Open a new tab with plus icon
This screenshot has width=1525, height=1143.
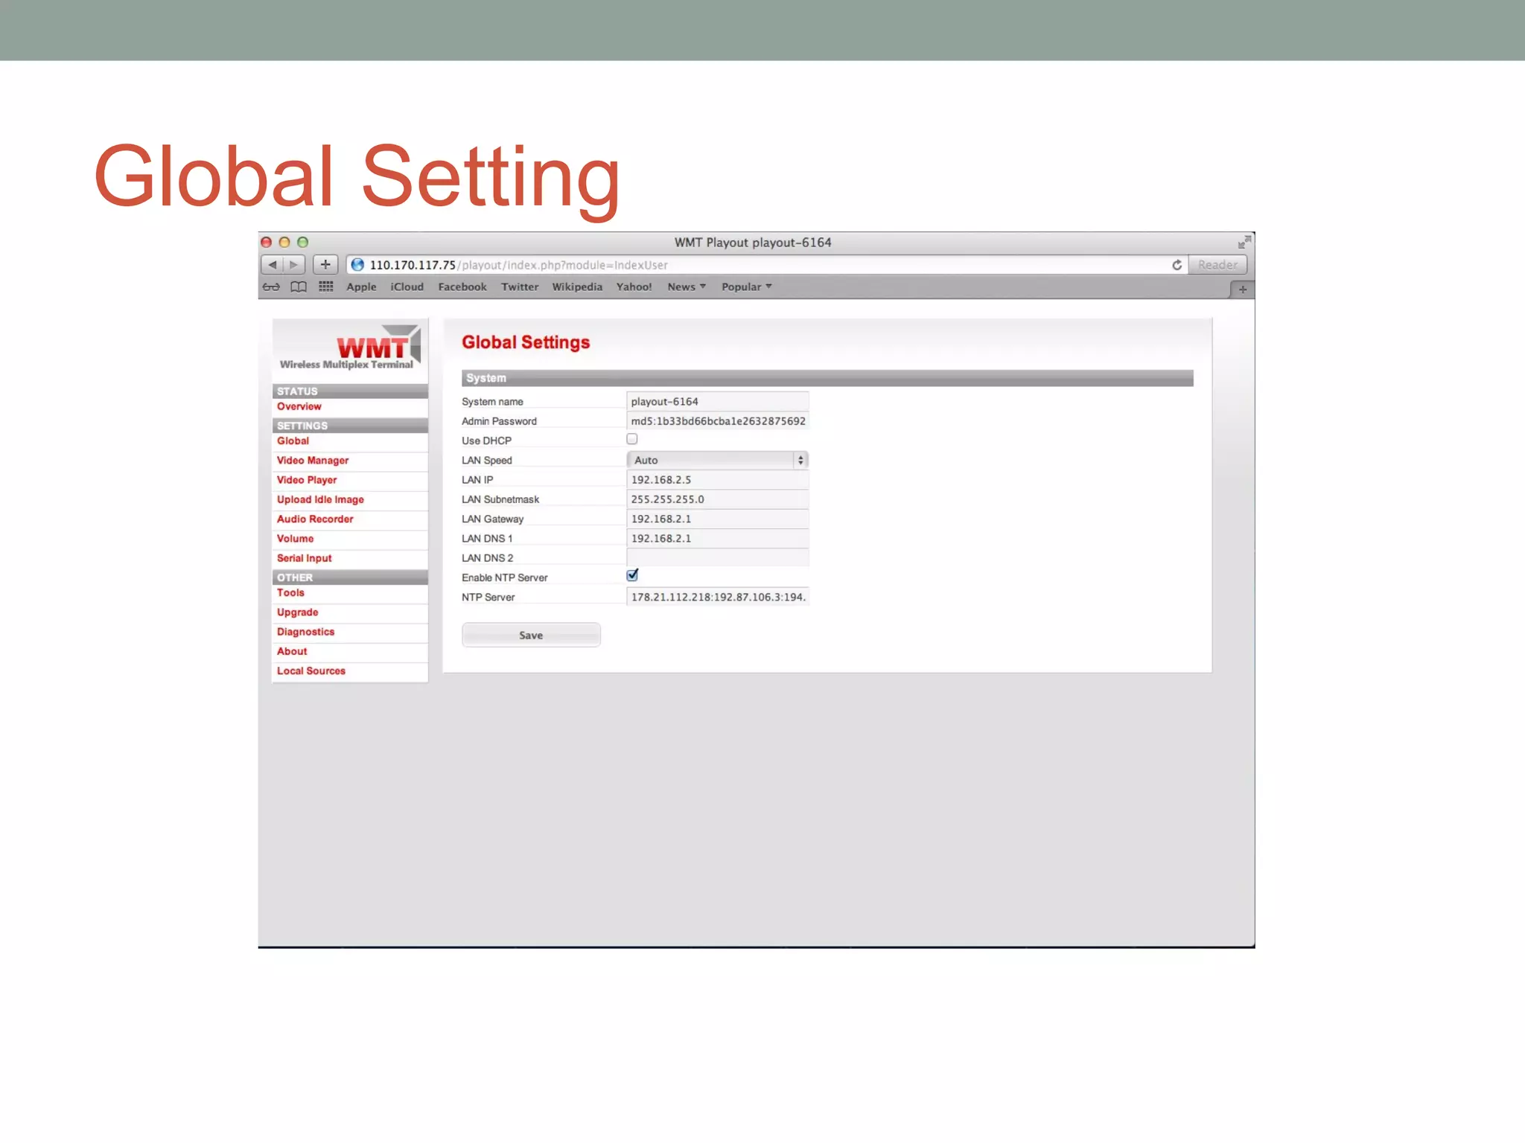click(x=1242, y=289)
